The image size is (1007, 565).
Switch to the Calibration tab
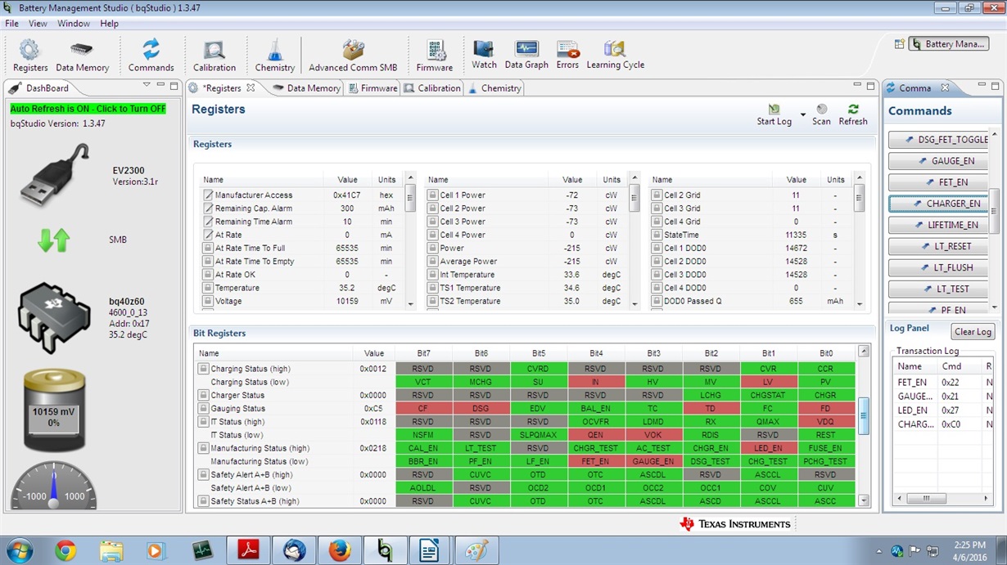point(432,88)
